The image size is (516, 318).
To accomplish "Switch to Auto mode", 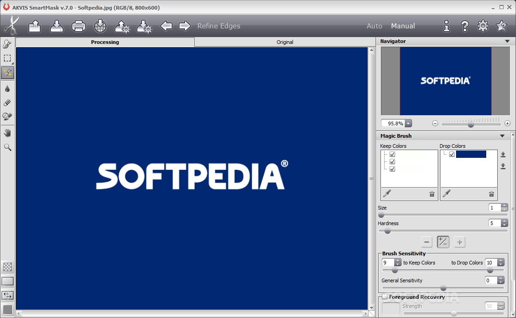I will tap(375, 26).
